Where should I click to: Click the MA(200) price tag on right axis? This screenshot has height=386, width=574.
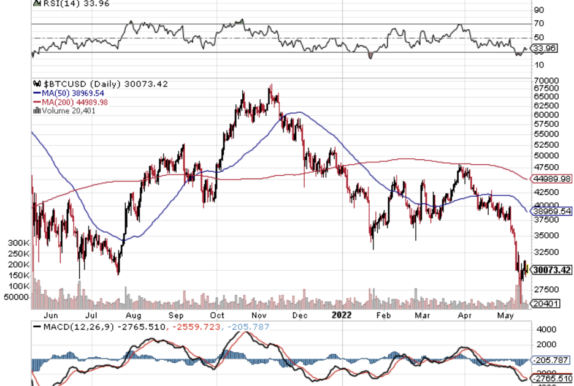click(x=553, y=179)
